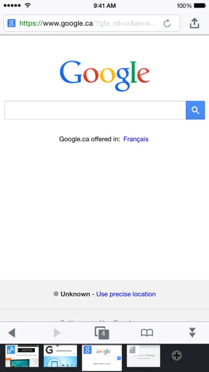Click the Google logo image
Viewport: 209px width, 372px height.
click(x=105, y=76)
